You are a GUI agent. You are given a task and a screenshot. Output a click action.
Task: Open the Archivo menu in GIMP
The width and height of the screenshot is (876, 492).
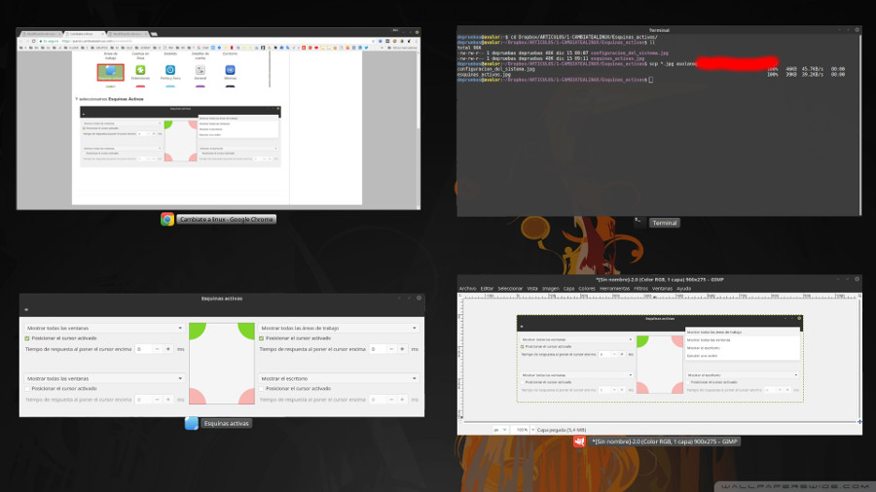(x=467, y=289)
